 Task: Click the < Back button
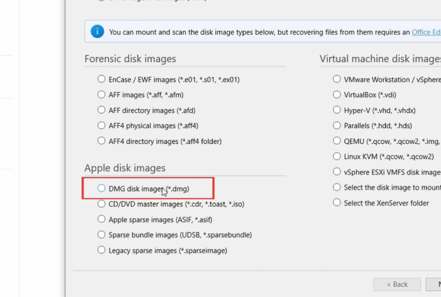click(397, 285)
